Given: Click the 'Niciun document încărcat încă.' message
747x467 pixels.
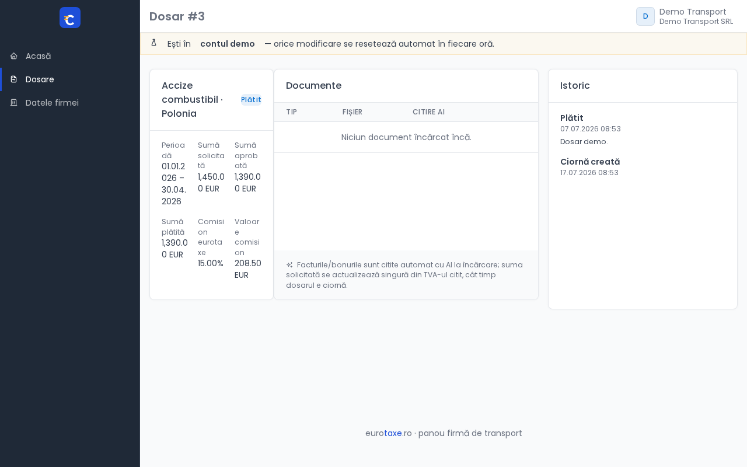Looking at the screenshot, I should point(406,137).
